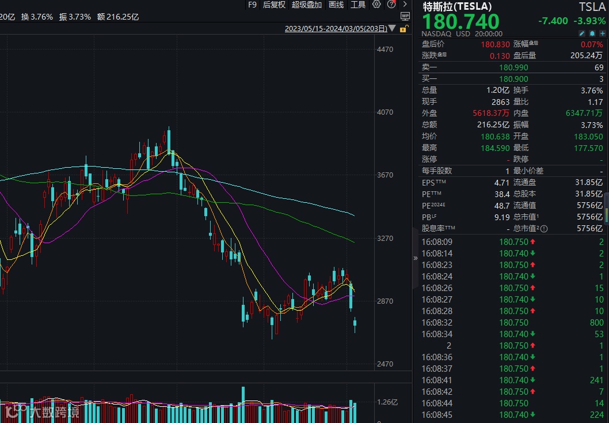Click the 最高 value 184.590

pos(495,148)
